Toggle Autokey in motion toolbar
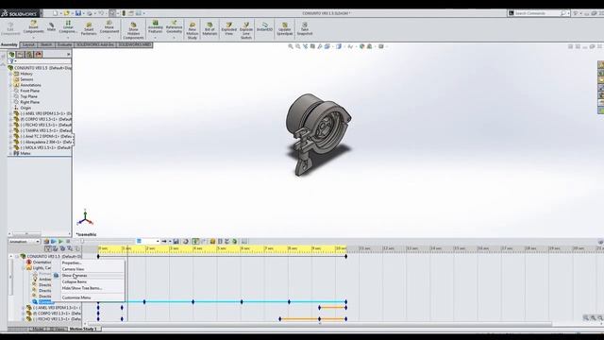The width and height of the screenshot is (604, 340). [x=195, y=242]
